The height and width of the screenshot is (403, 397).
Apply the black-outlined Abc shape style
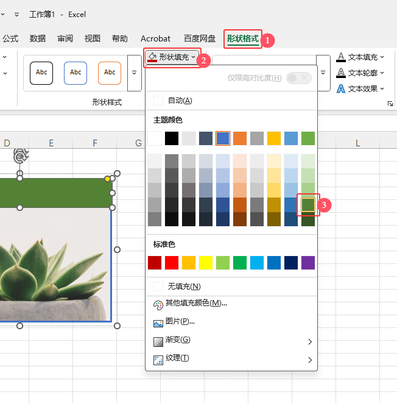click(x=41, y=73)
